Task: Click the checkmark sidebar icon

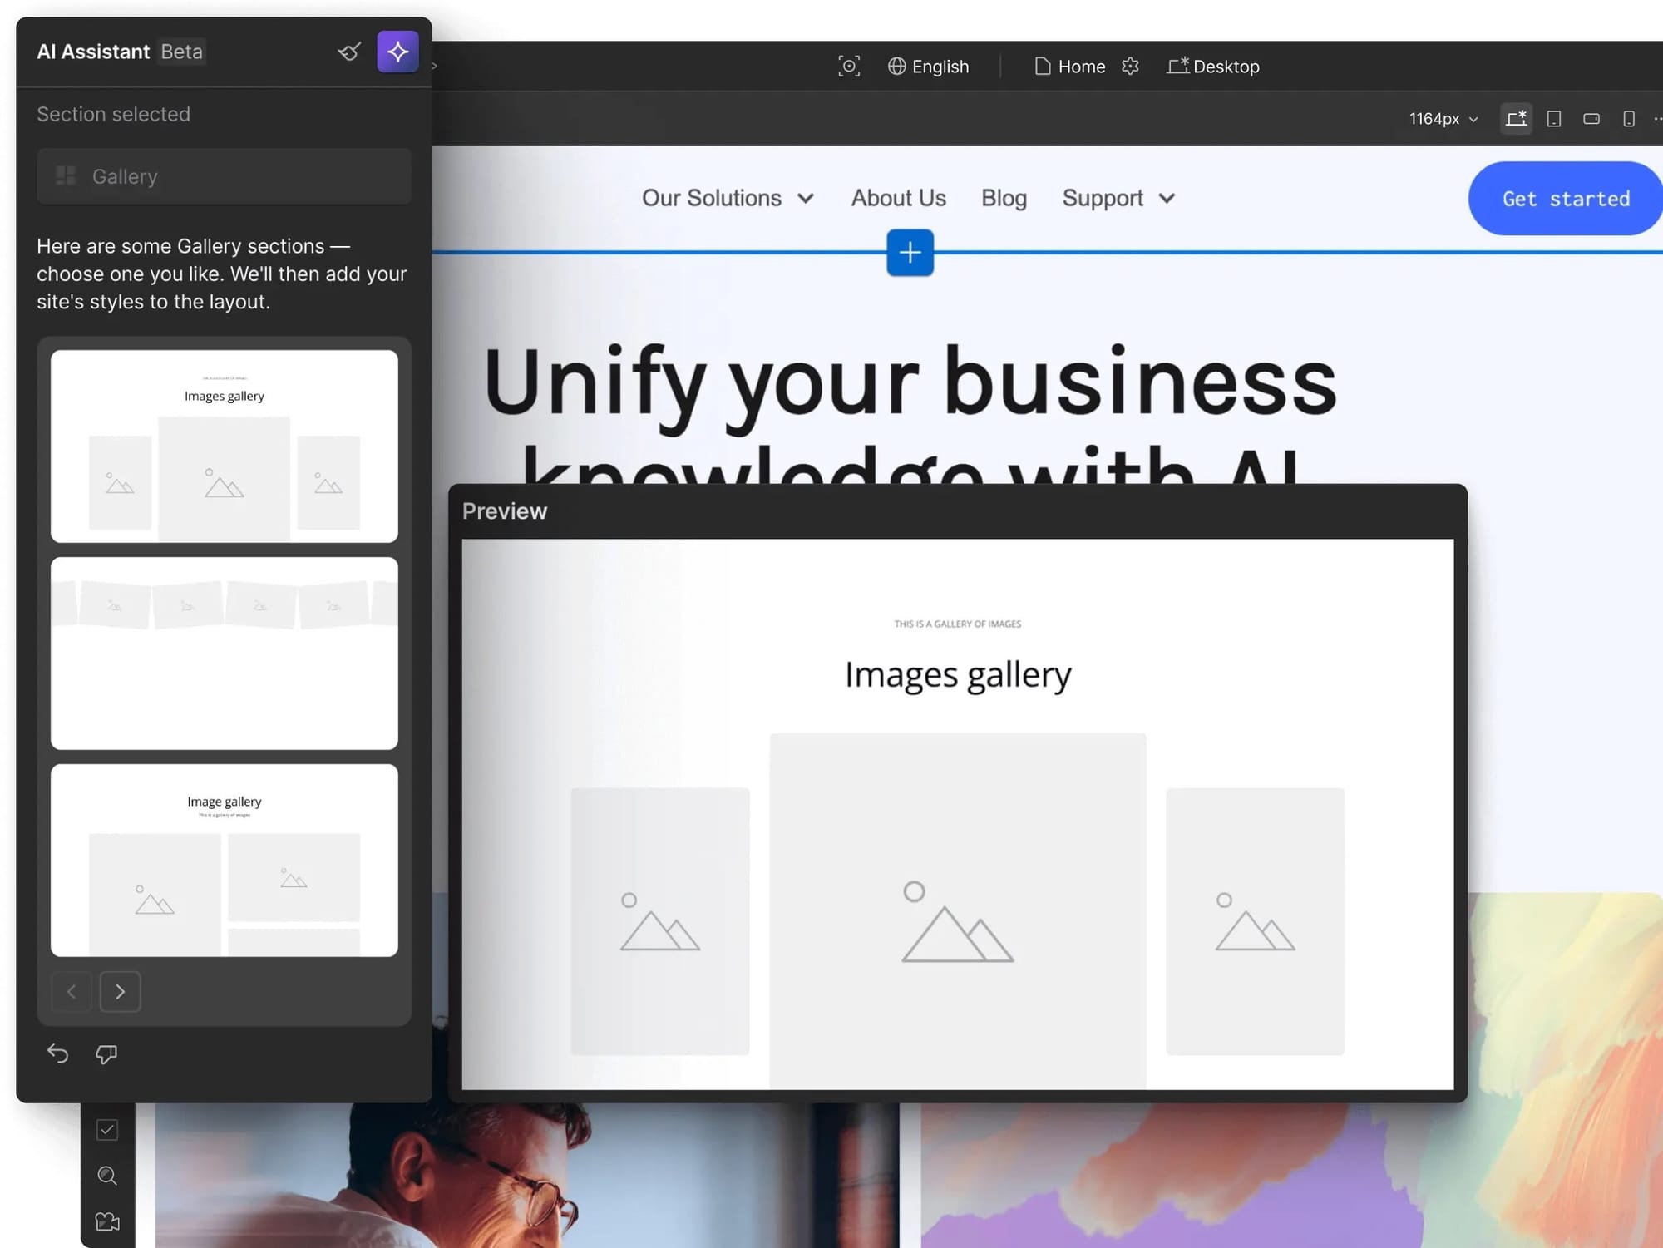Action: point(107,1129)
